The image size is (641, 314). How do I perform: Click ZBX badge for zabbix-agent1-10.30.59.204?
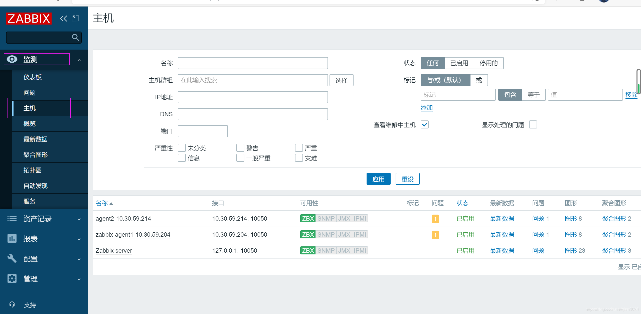(308, 235)
